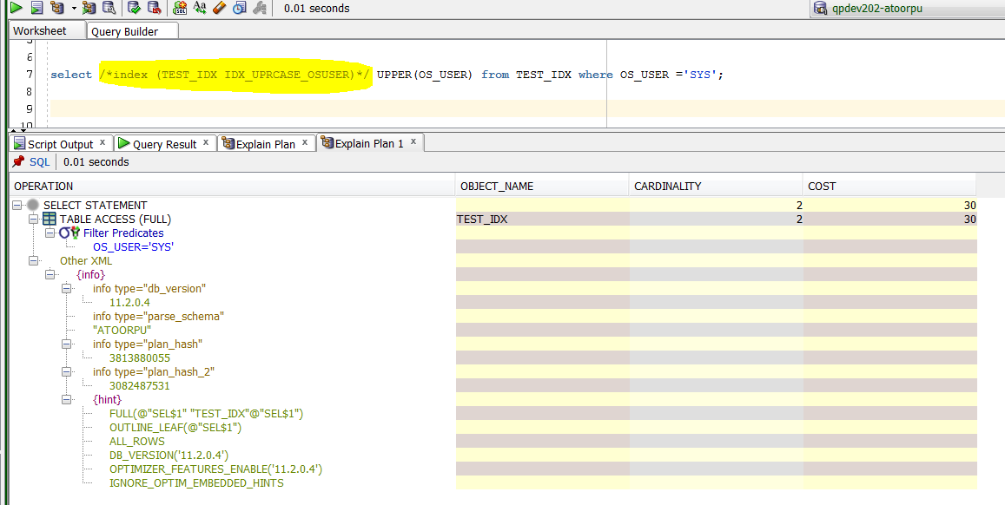Click the cost 30 in SELECT STATEMENT row
The image size is (1005, 505).
point(969,206)
